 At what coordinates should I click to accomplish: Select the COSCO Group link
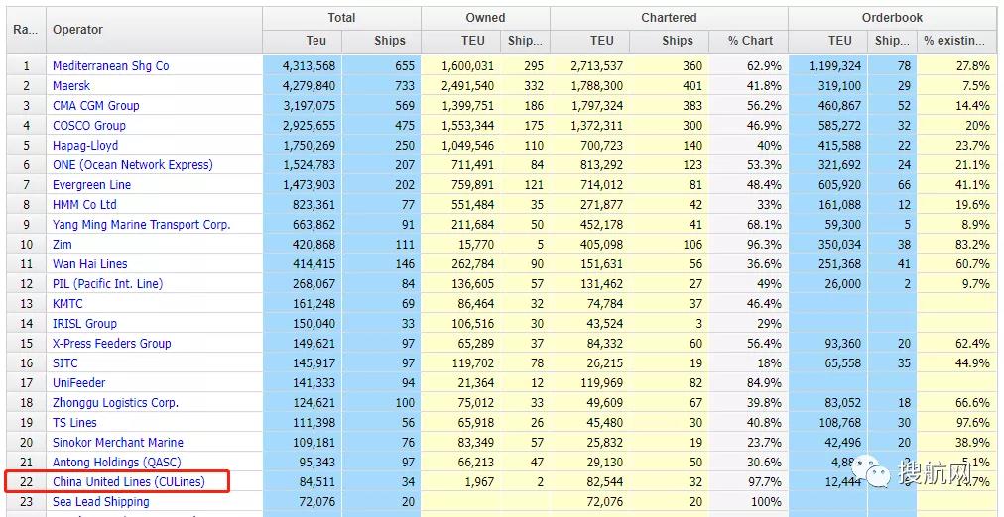88,126
